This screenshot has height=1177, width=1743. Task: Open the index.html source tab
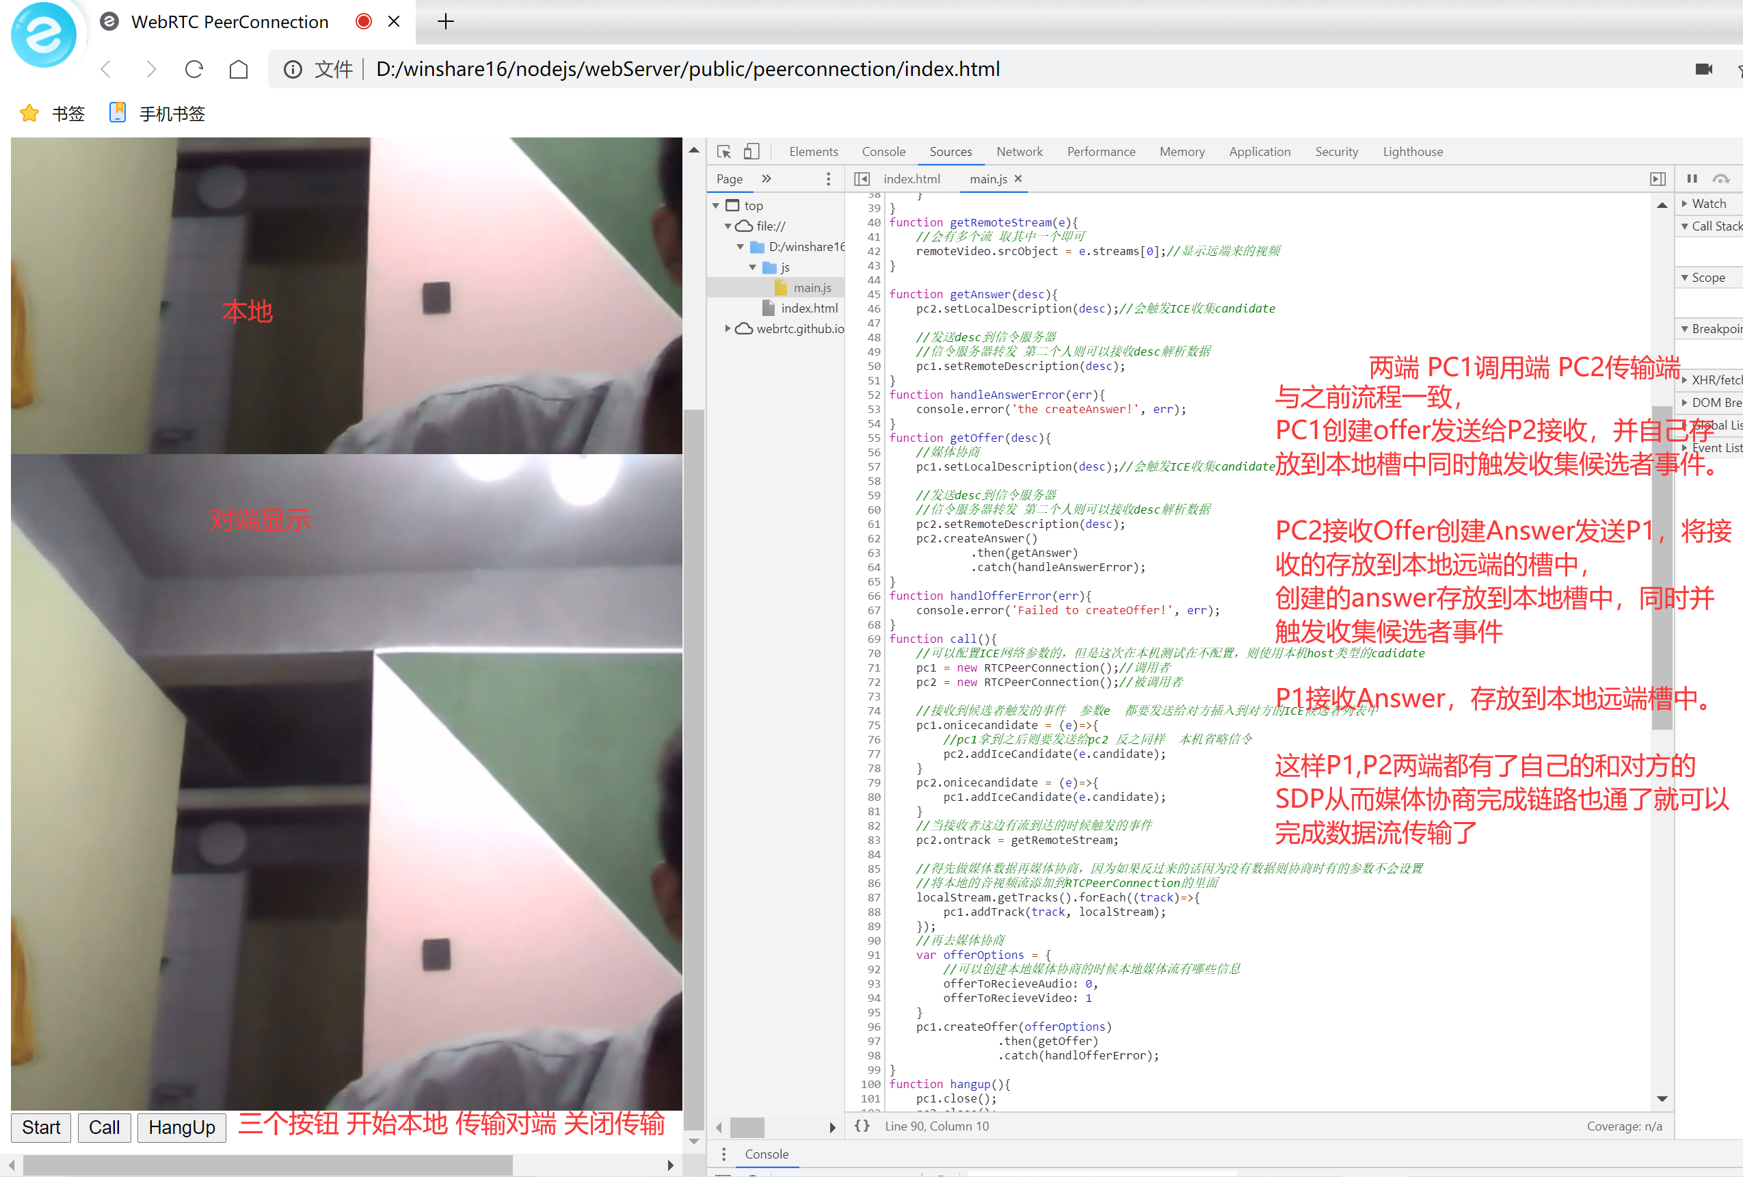pos(912,179)
